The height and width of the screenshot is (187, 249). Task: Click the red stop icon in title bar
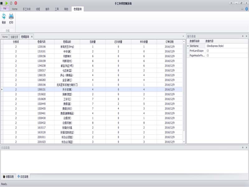(x=16, y=3)
